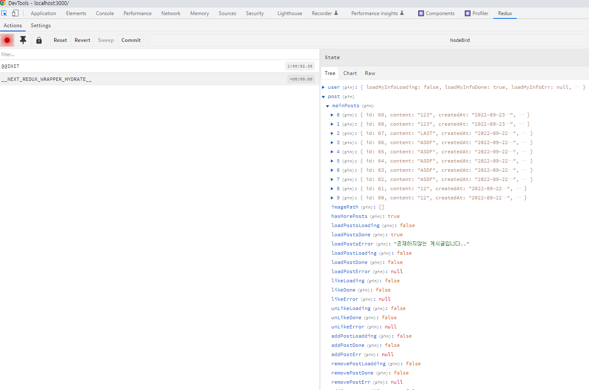Click the red record/pause recording icon
Screen dimensions: 589x390
tap(7, 40)
